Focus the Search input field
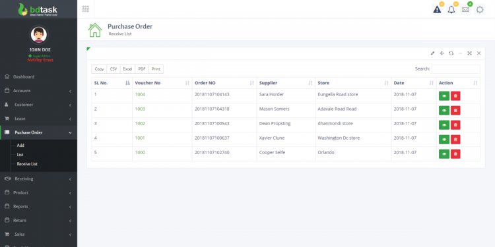Viewport: 495px width, 247px height. [x=456, y=69]
